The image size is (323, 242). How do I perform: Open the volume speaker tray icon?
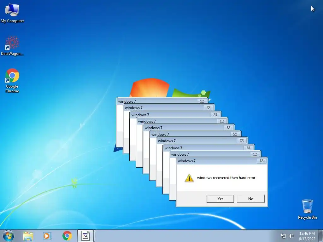(x=291, y=236)
